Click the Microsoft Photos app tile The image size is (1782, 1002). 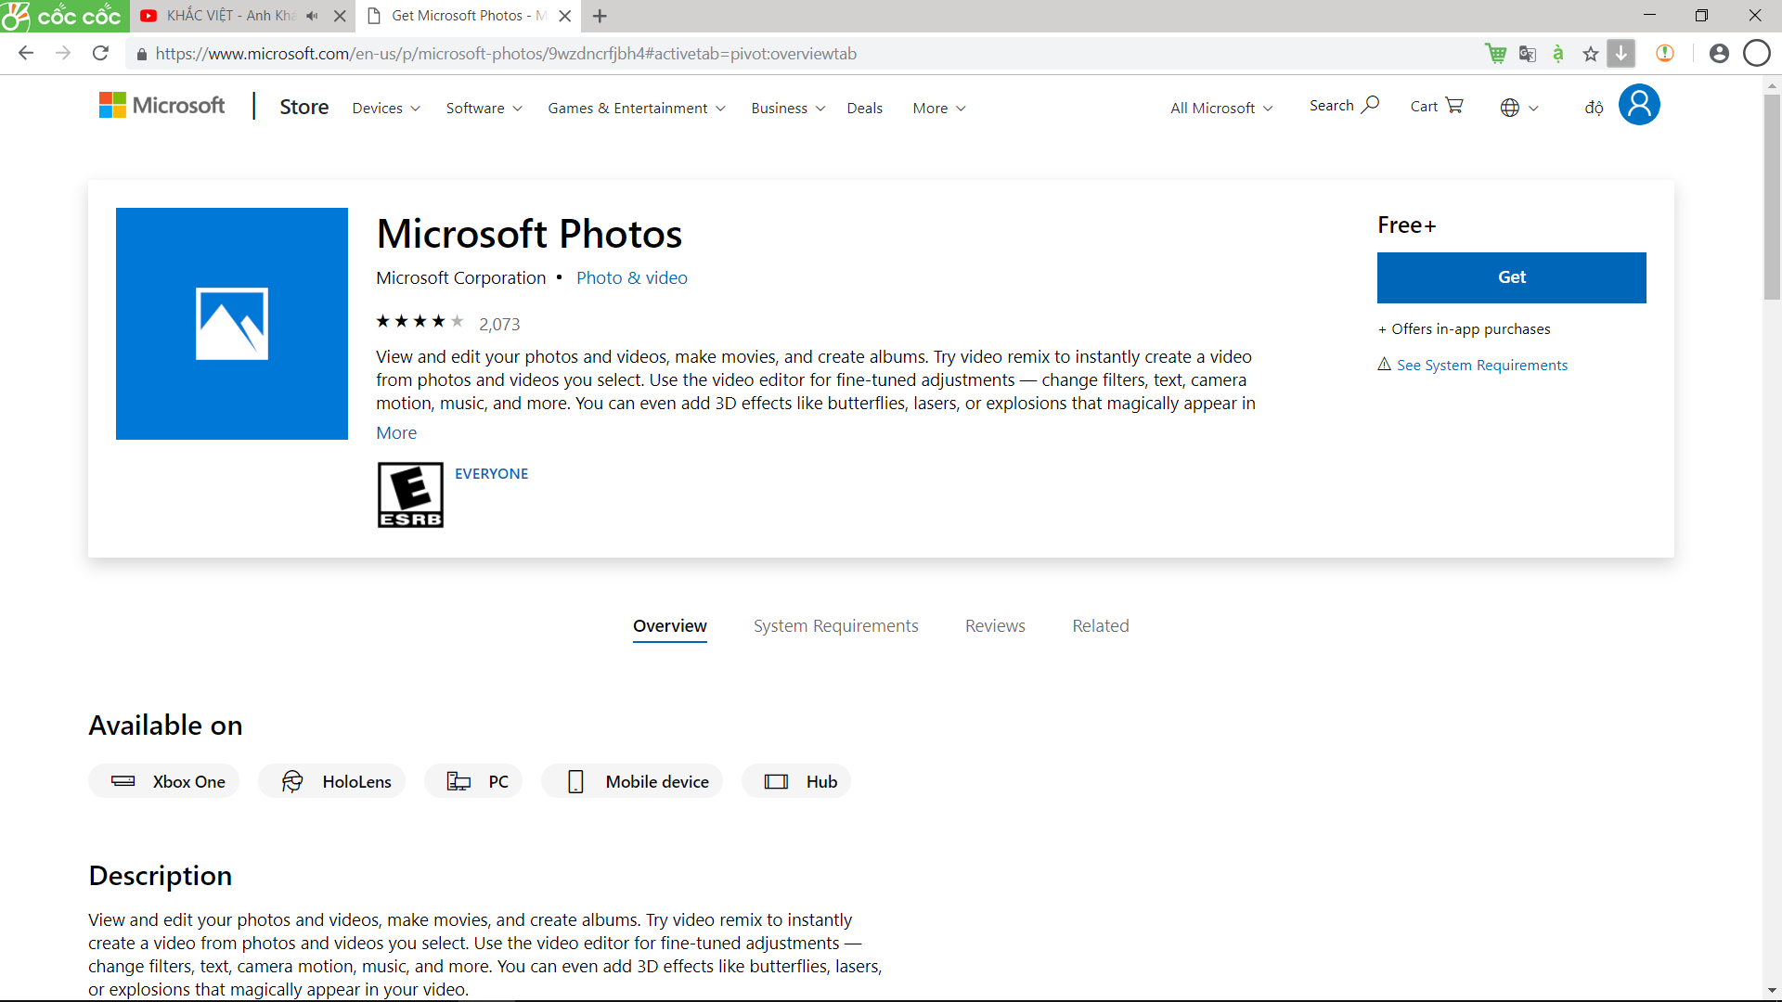click(232, 324)
